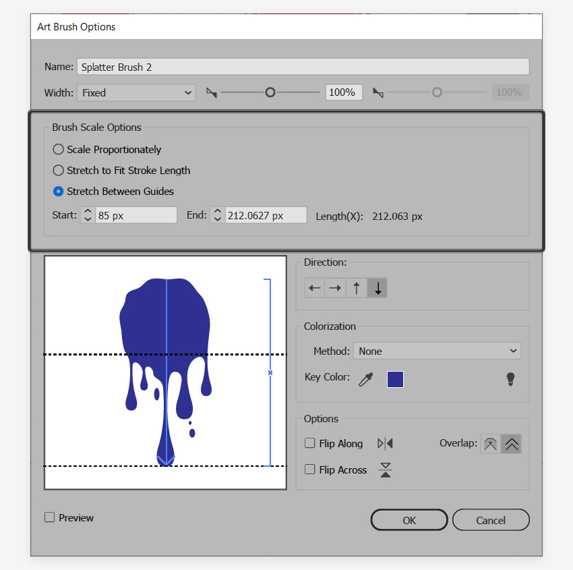Select the left Direction arrow
The image size is (573, 570).
point(313,287)
